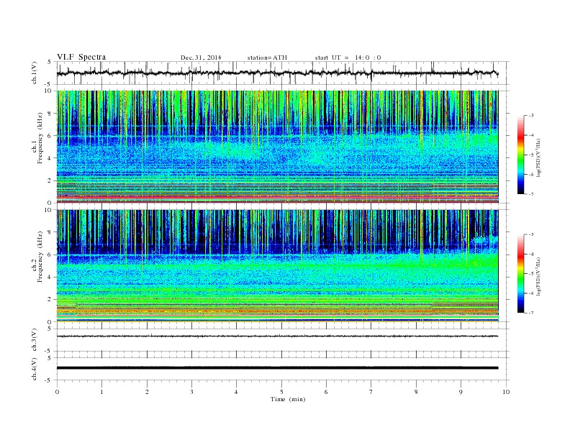Click the "-3" tick on the ch.1 colorbar
The height and width of the screenshot is (440, 570).
pos(531,116)
